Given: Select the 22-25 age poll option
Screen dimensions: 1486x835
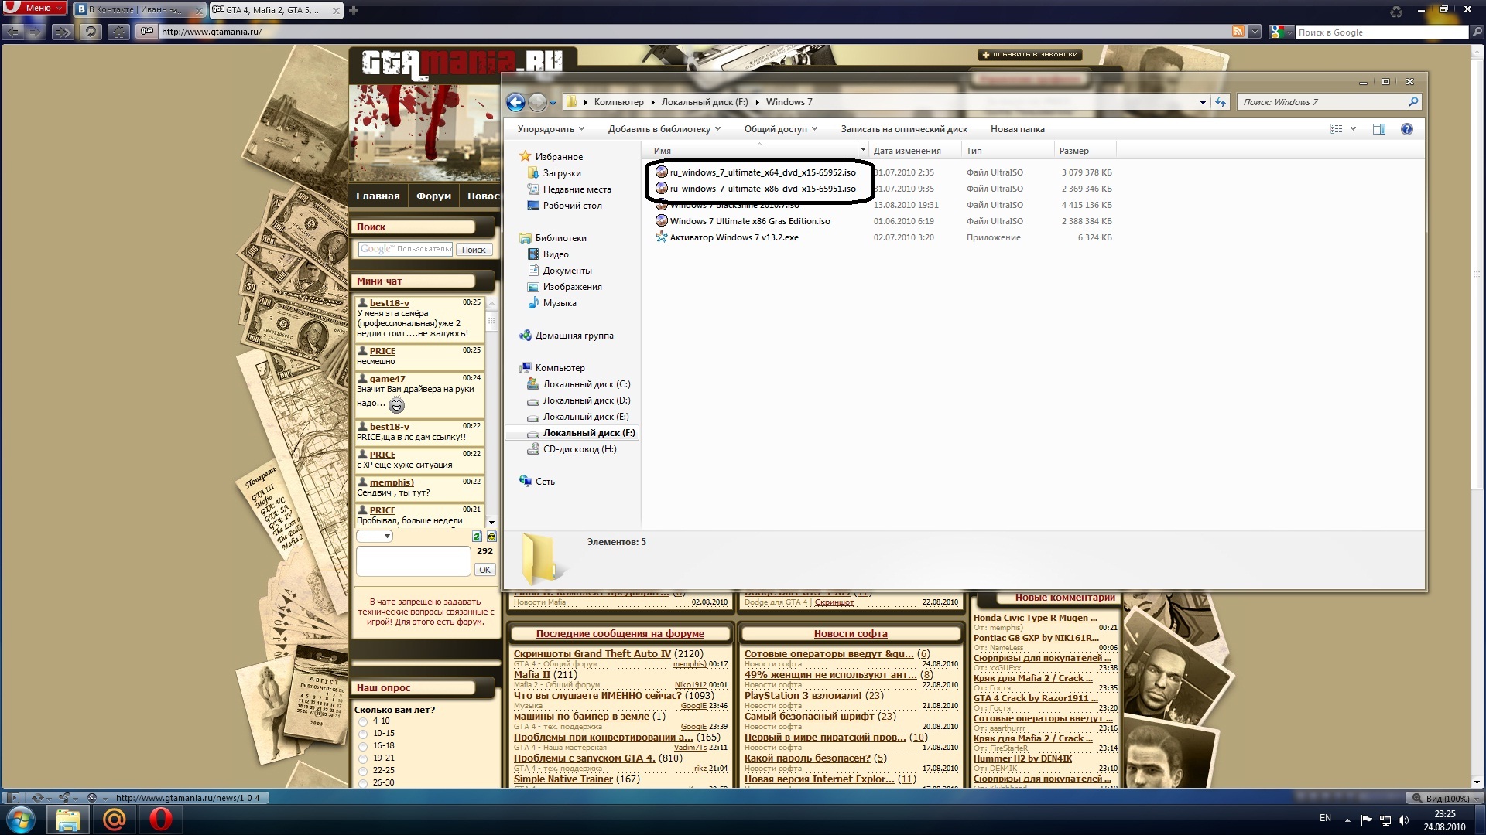Looking at the screenshot, I should point(363,771).
